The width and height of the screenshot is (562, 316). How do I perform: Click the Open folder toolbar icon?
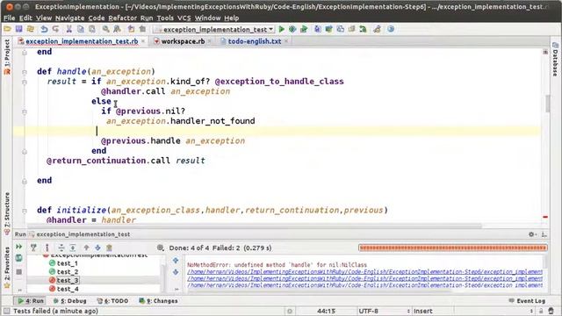pyautogui.click(x=8, y=29)
